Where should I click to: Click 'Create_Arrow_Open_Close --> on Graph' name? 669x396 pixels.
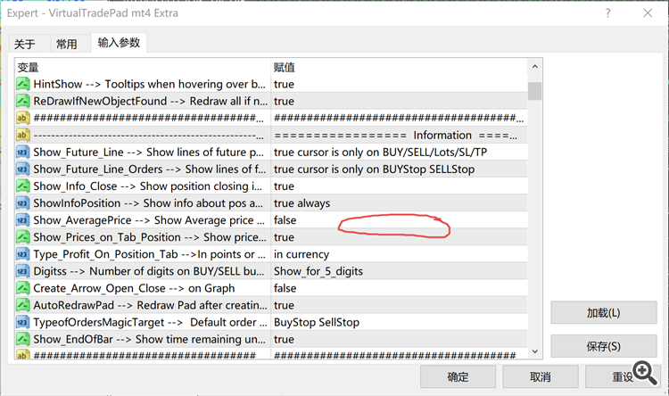pos(134,288)
